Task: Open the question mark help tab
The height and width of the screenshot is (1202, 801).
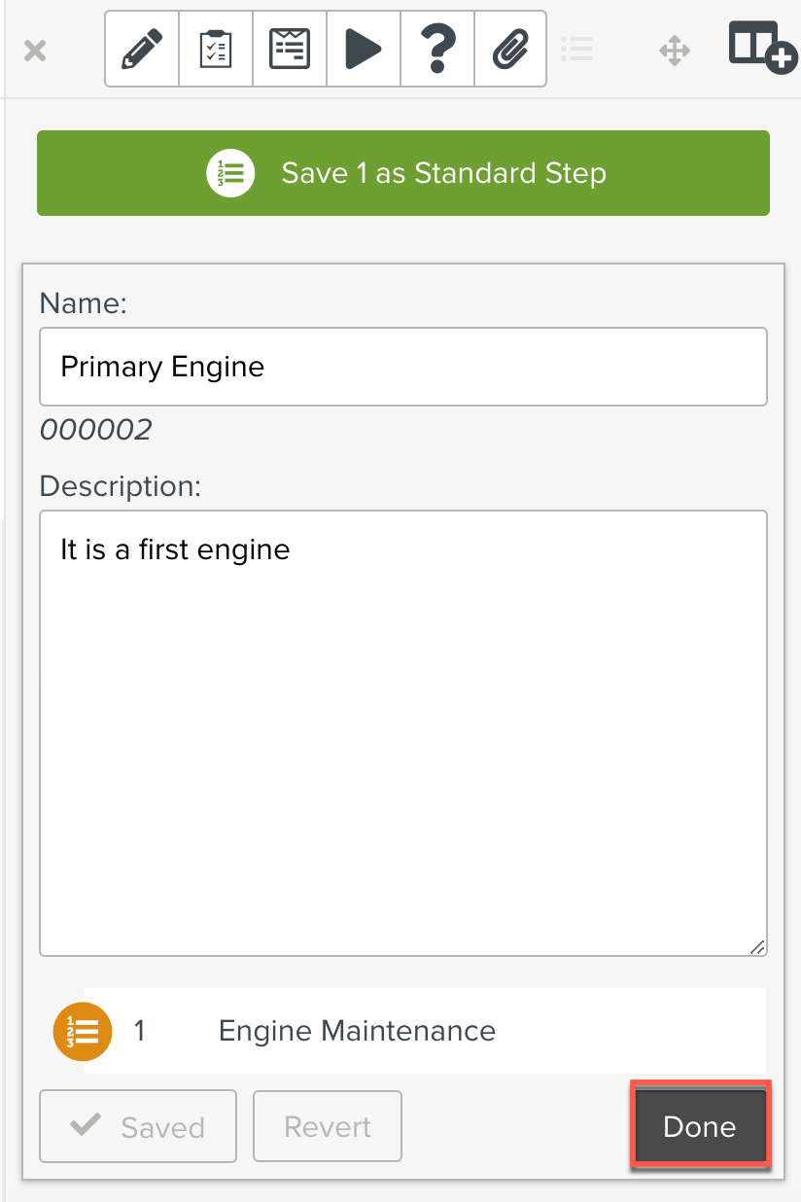Action: 436,49
